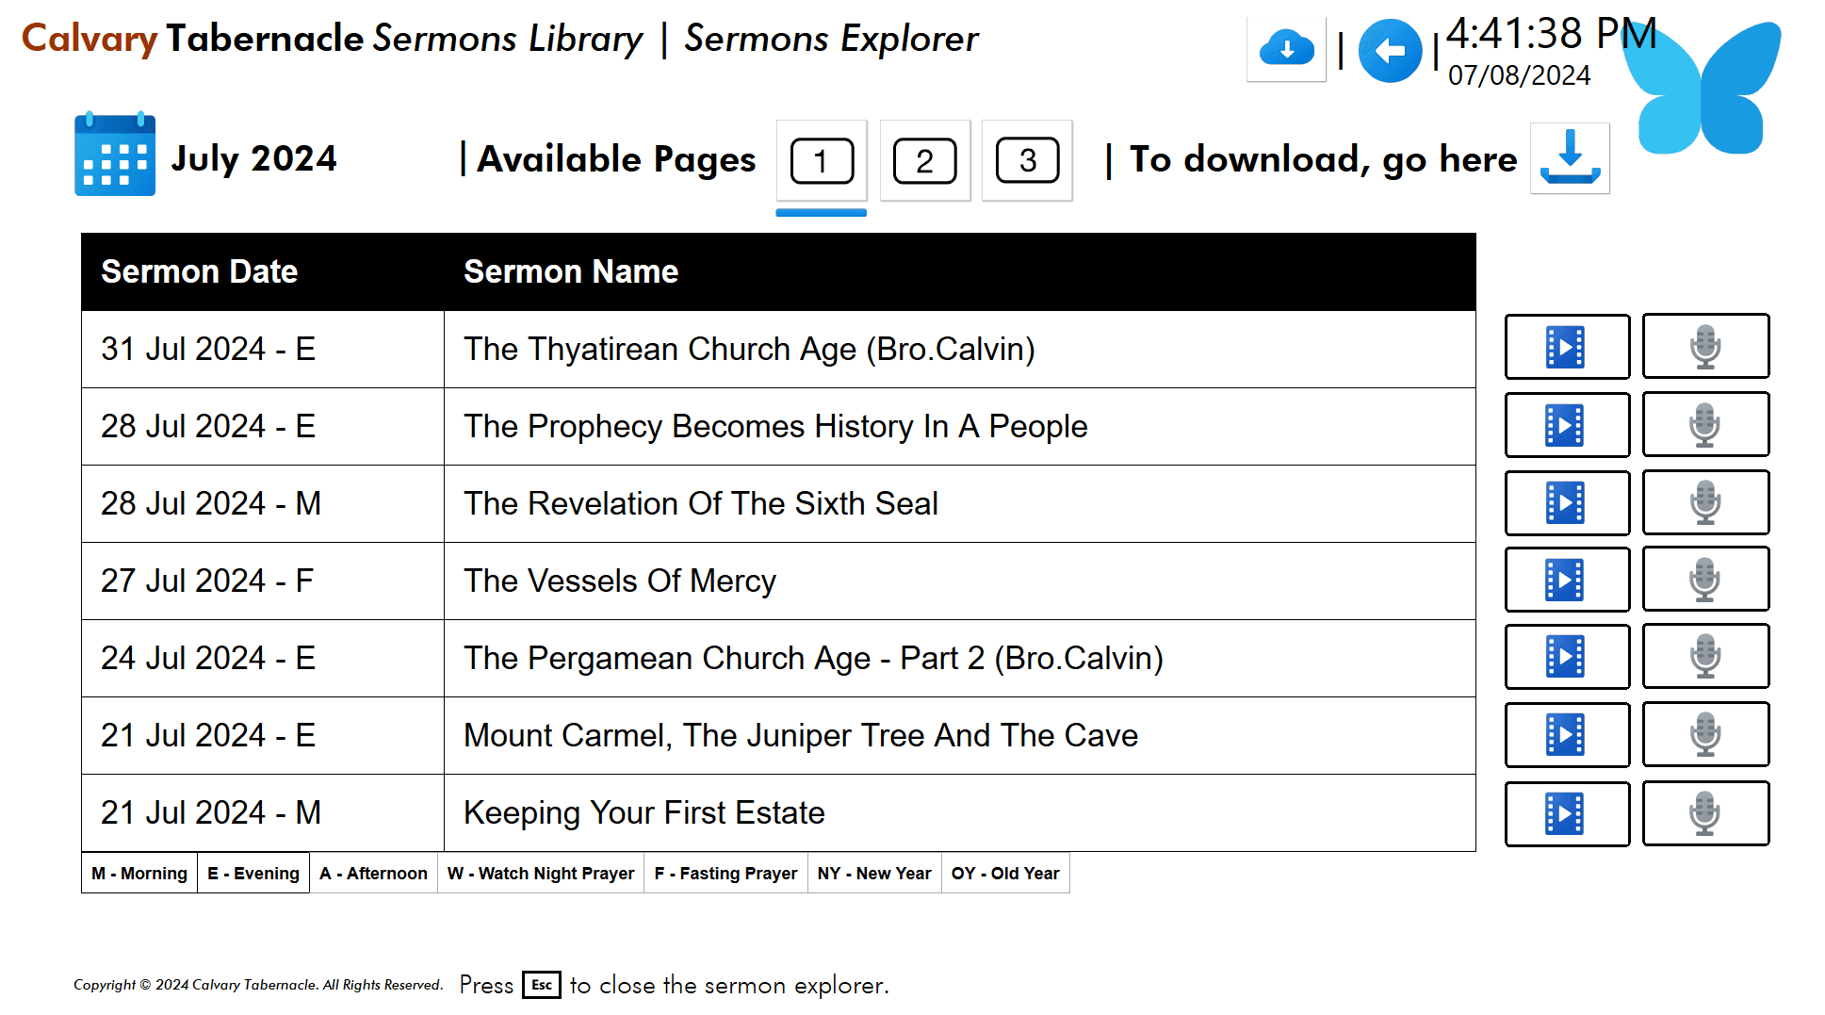Click the blue back arrow button
This screenshot has width=1825, height=1015.
coord(1390,51)
